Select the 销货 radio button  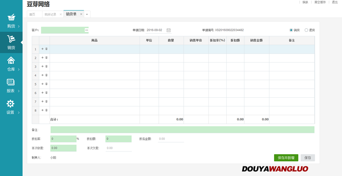[x=291, y=30]
